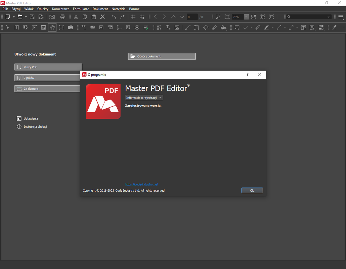The width and height of the screenshot is (346, 269).
Task: Open the hamburger panel menu icon
Action: click(x=341, y=17)
